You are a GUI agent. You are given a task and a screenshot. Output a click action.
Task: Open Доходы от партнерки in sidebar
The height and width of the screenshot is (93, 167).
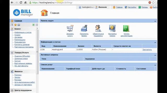(x=23, y=84)
